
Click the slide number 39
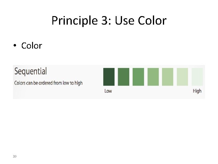[15, 156]
